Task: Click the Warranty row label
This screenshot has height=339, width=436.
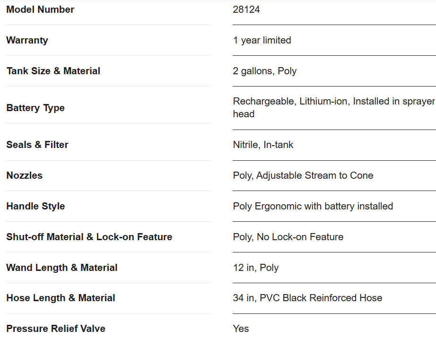Action: coord(27,40)
